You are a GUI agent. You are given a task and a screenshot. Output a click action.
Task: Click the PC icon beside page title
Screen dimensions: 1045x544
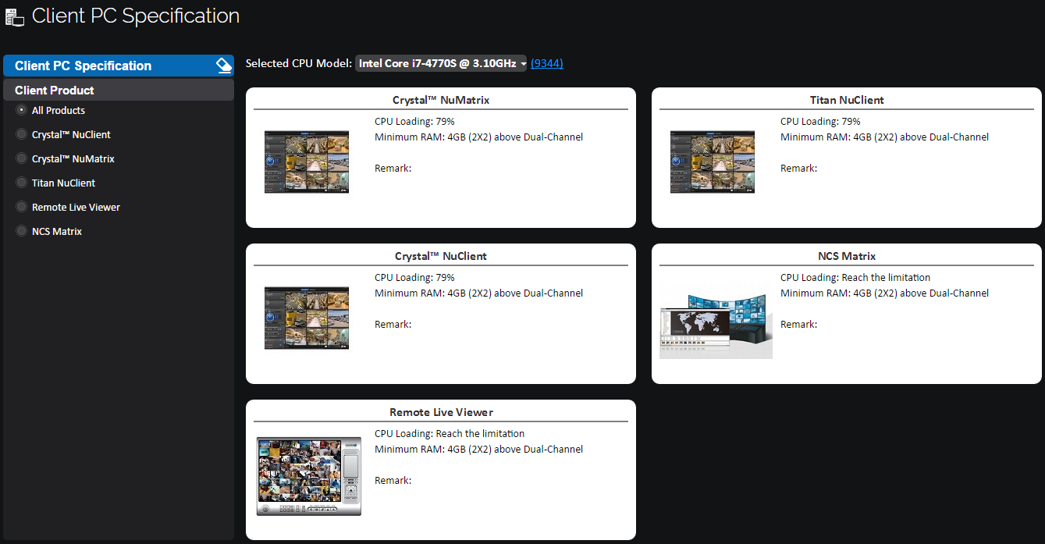(x=15, y=17)
